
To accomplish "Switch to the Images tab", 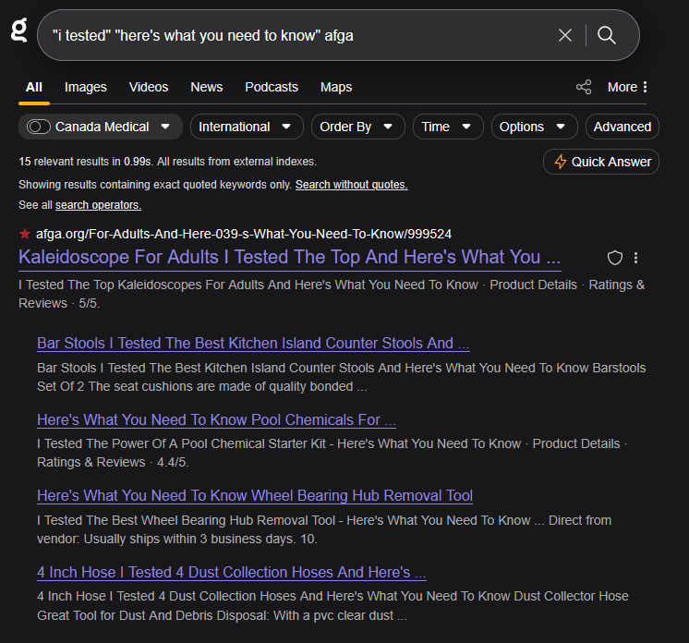I will tap(86, 87).
